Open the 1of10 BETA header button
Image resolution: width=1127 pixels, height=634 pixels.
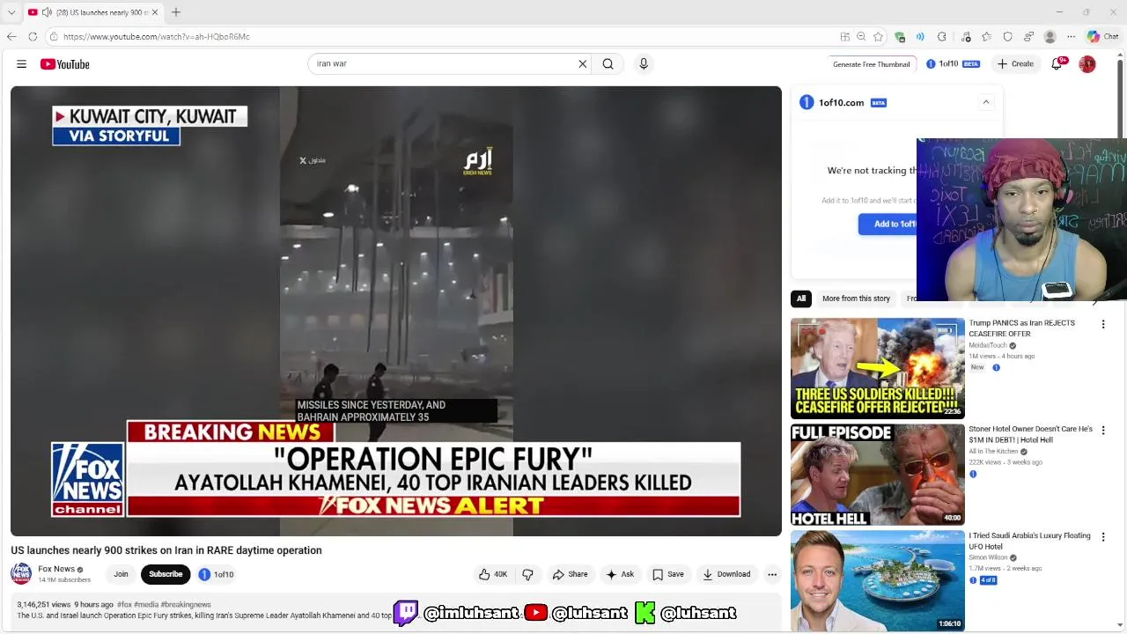click(x=953, y=64)
